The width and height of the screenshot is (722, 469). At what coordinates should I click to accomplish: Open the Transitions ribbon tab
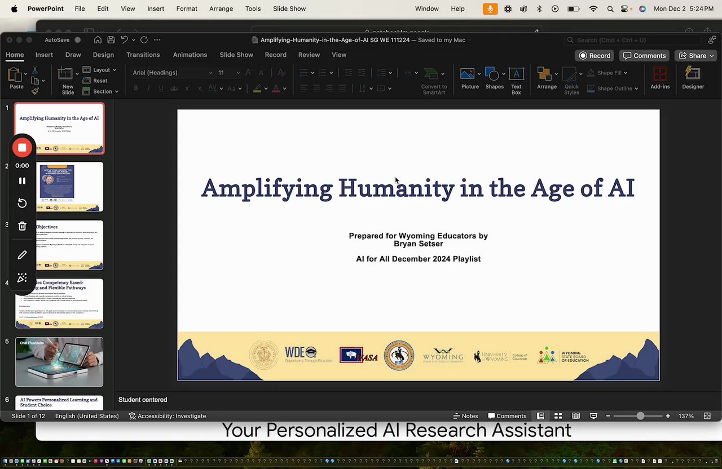(x=143, y=55)
